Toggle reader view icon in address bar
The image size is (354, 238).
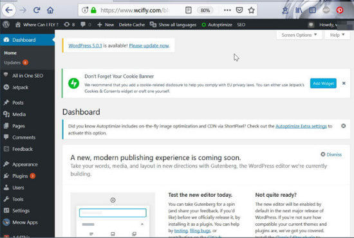pyautogui.click(x=189, y=10)
